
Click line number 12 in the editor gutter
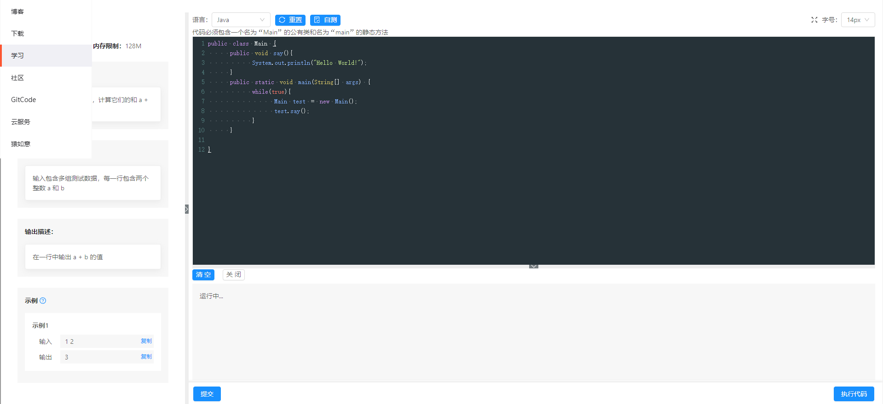pos(201,150)
